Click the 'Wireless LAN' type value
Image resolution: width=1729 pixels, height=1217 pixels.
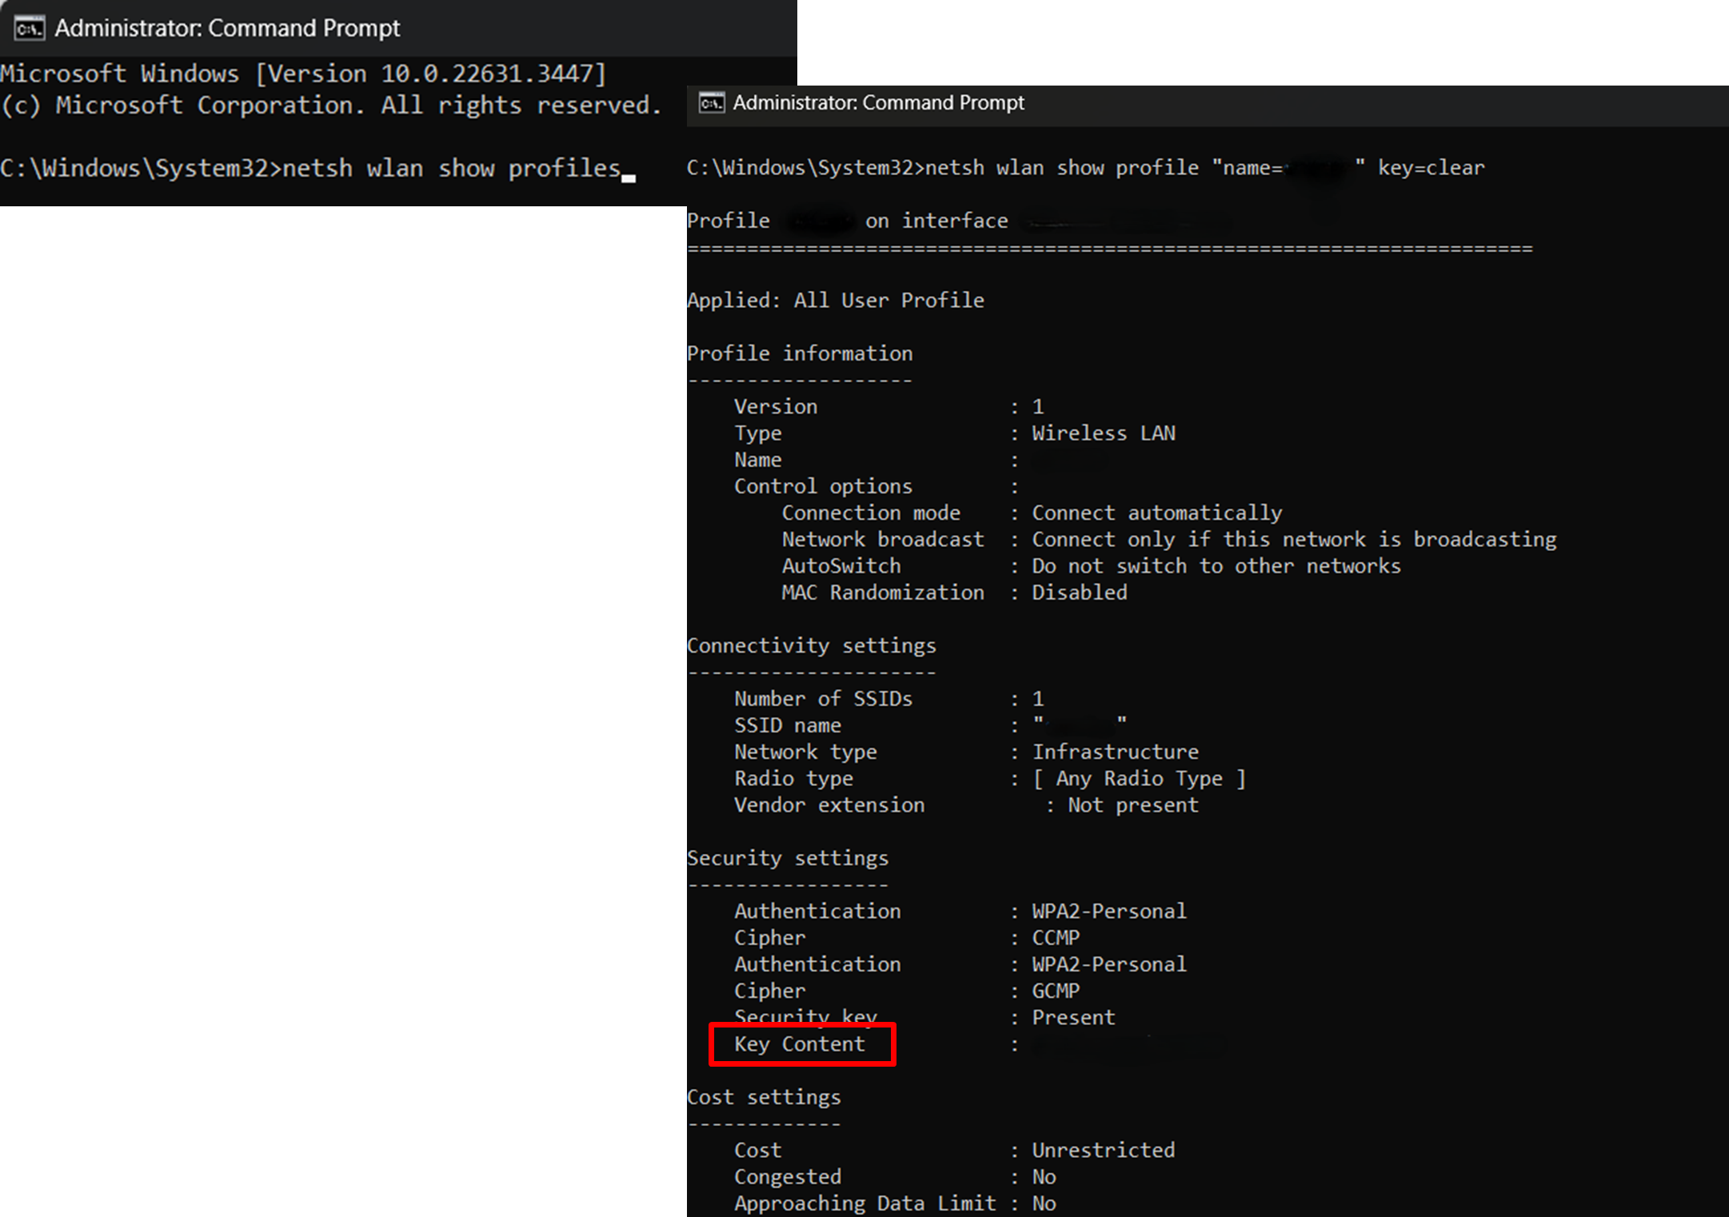coord(1104,433)
